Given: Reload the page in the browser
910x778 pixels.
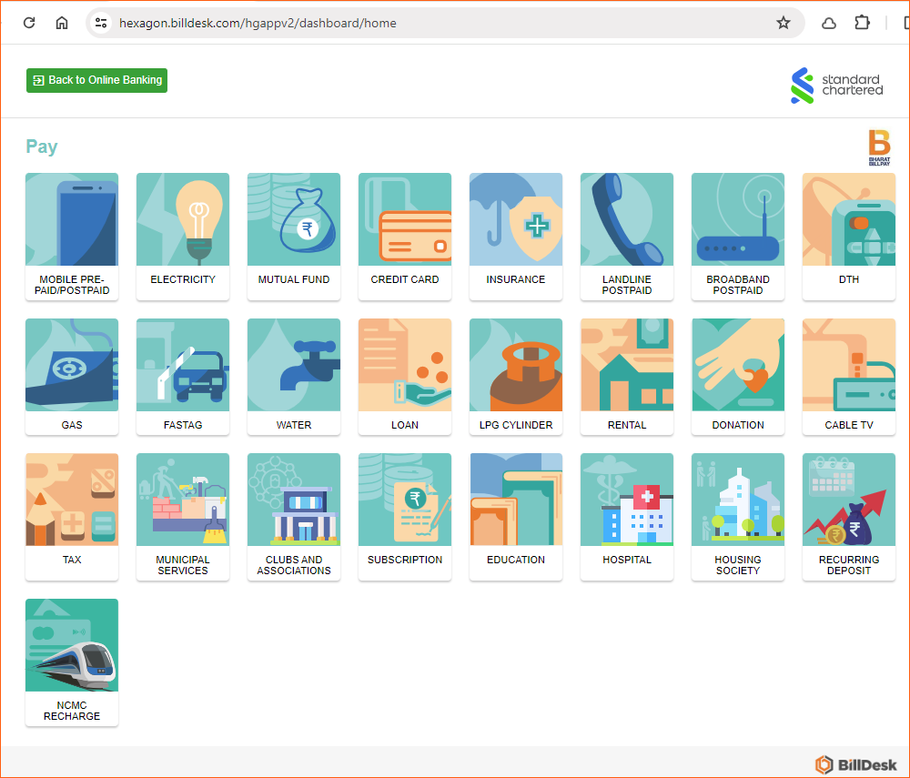Looking at the screenshot, I should [x=29, y=23].
